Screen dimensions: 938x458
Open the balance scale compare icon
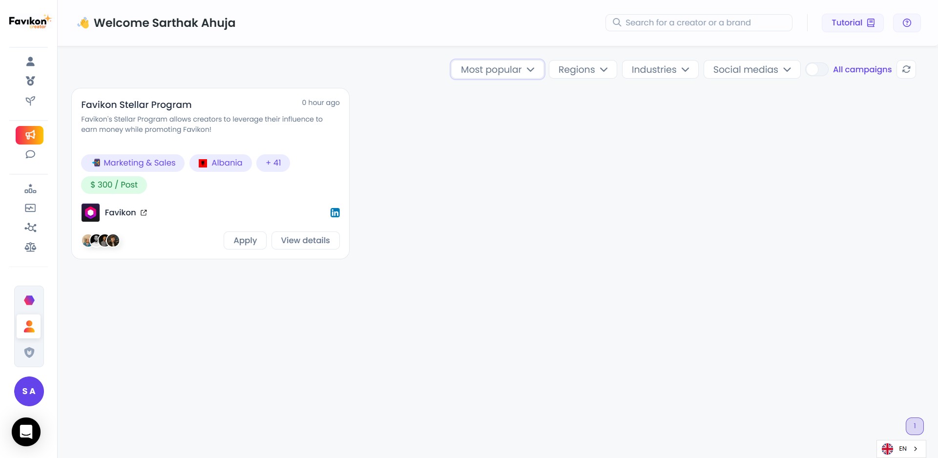click(30, 247)
